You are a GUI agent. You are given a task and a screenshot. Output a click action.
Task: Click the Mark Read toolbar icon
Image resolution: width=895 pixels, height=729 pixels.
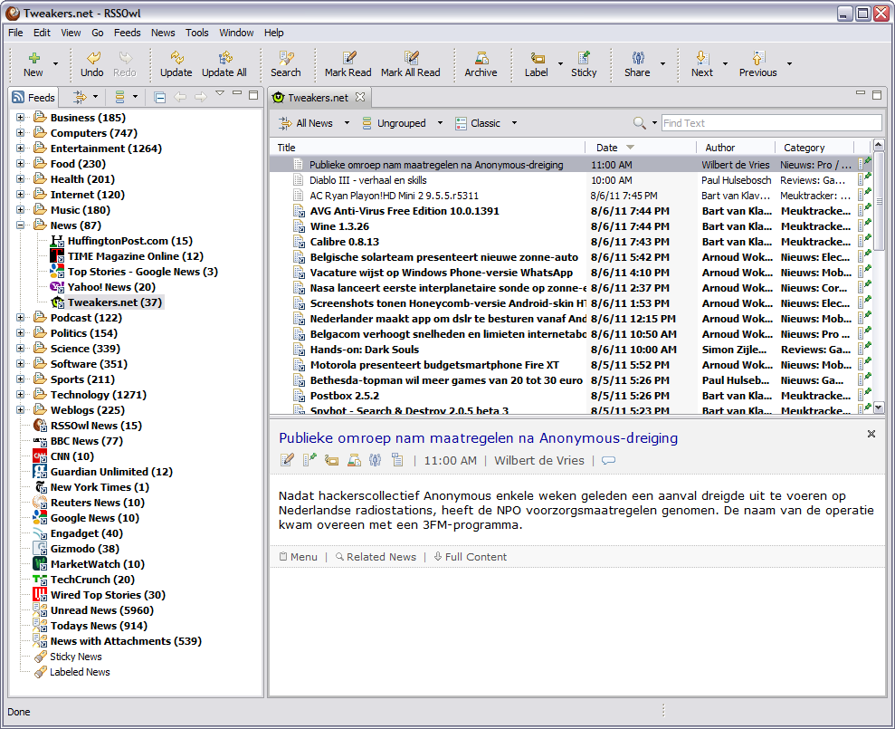pyautogui.click(x=348, y=63)
